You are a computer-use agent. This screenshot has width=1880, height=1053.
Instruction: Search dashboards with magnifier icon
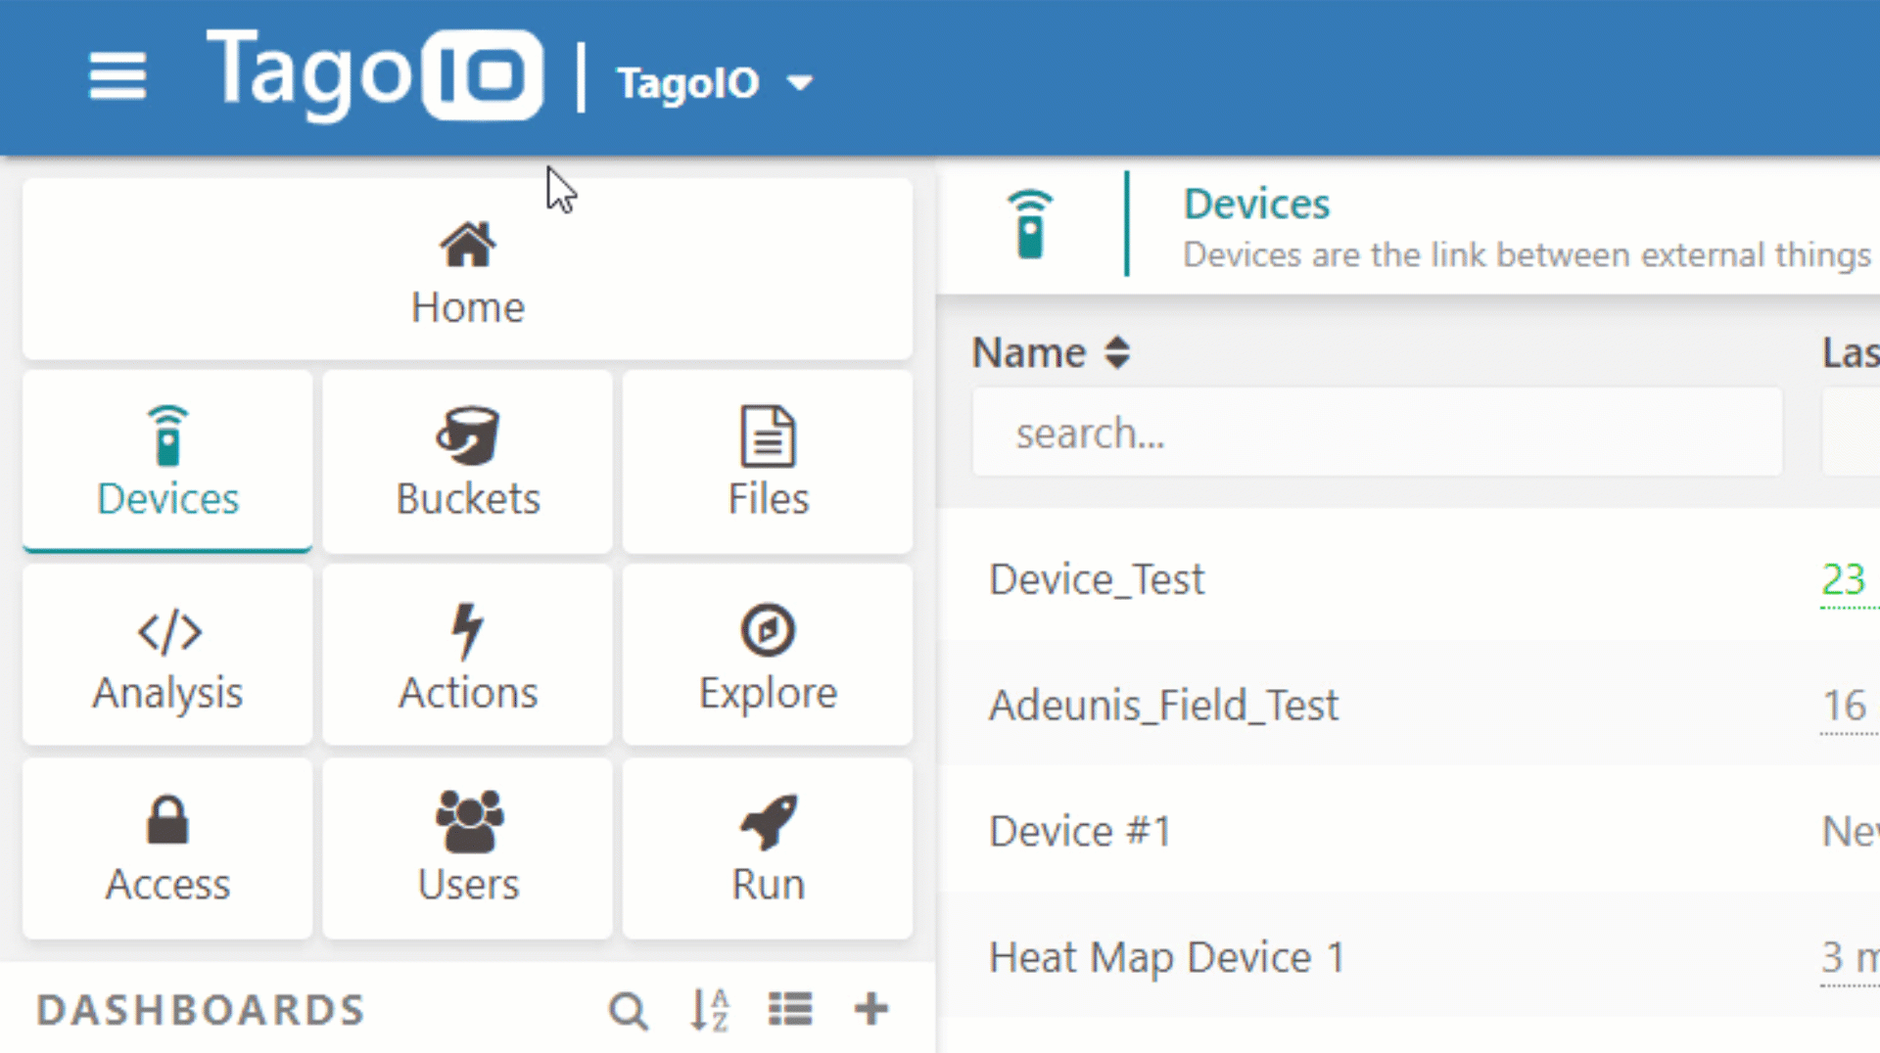coord(629,1010)
